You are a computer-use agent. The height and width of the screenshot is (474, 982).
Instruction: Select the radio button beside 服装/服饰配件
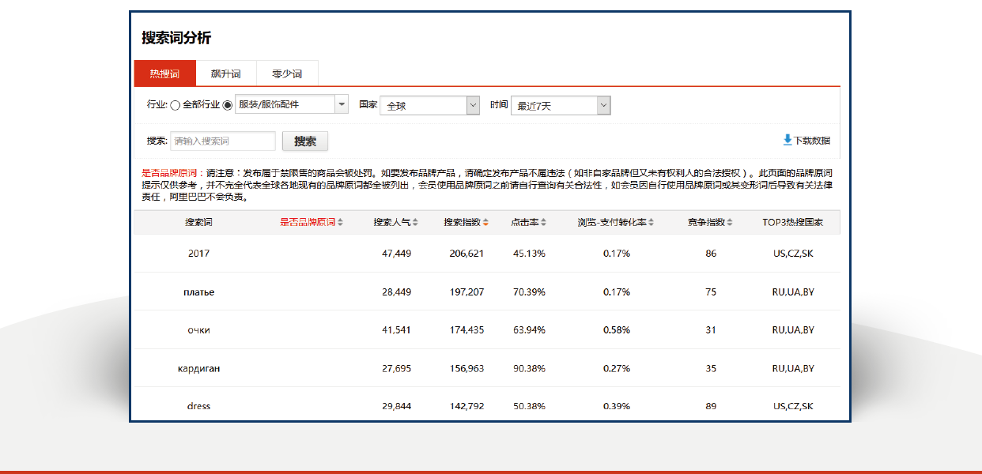pyautogui.click(x=228, y=105)
